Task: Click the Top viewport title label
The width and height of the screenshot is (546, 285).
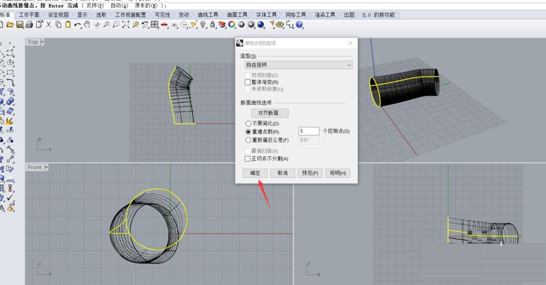Action: pos(33,42)
